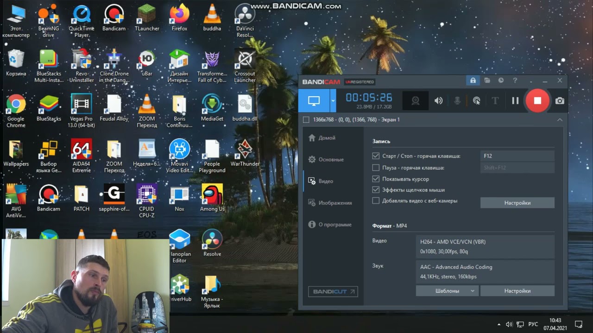Screen dimensions: 593x333
Task: Open output folder icon in Bandicam
Action: (487, 80)
